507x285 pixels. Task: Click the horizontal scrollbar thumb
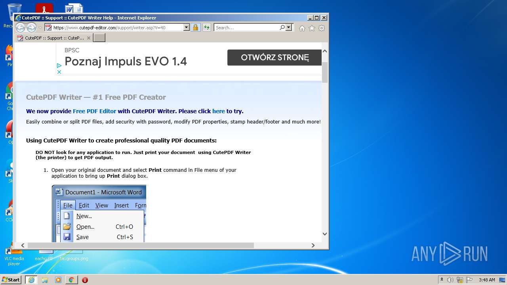(x=141, y=245)
